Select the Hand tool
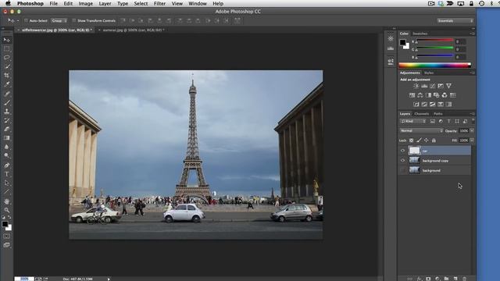 [7, 201]
